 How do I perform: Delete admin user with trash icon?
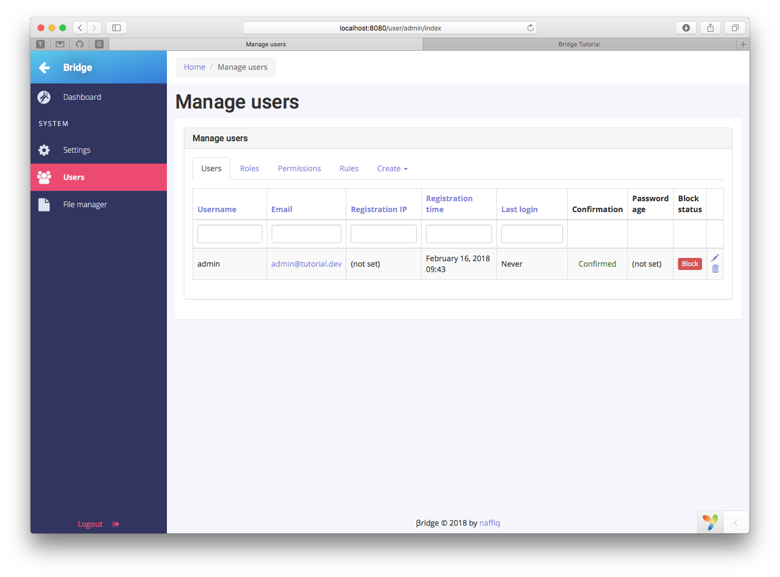715,269
